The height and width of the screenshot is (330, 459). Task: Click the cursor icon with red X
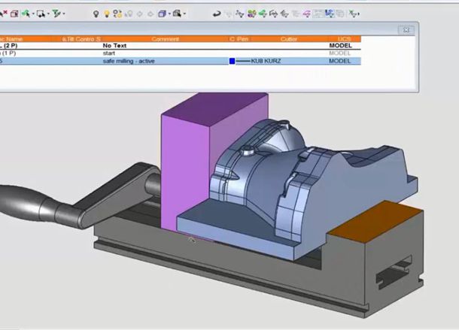(x=4, y=14)
